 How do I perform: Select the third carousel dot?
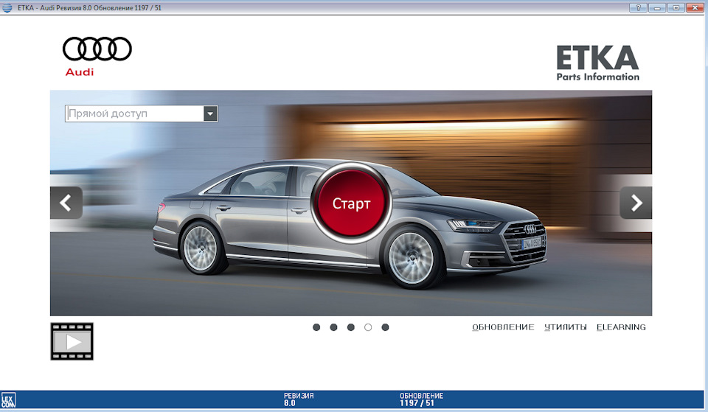click(351, 327)
